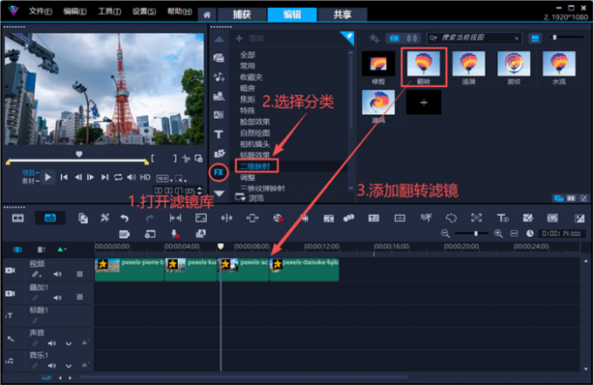Click the 添加 add folder button
Screen dimensions: 593x385
(249, 38)
